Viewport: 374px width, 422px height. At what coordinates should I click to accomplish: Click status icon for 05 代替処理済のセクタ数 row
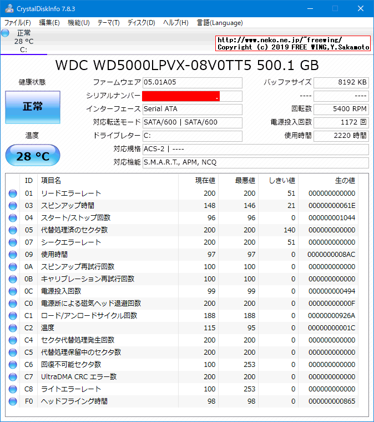(13, 230)
